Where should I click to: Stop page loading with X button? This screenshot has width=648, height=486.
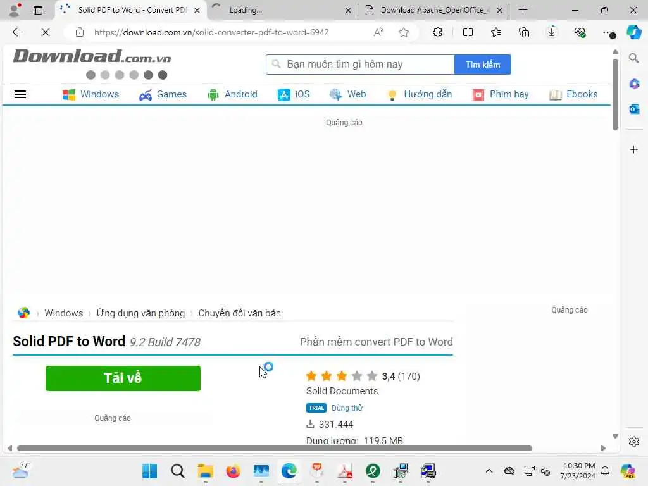click(x=46, y=32)
